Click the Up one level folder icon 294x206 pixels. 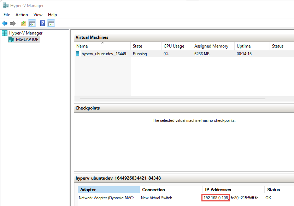23,24
